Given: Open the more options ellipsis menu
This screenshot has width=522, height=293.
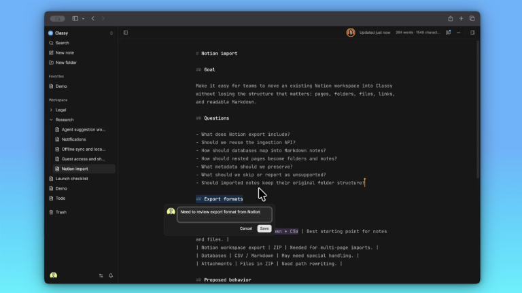Looking at the screenshot, I should (458, 33).
